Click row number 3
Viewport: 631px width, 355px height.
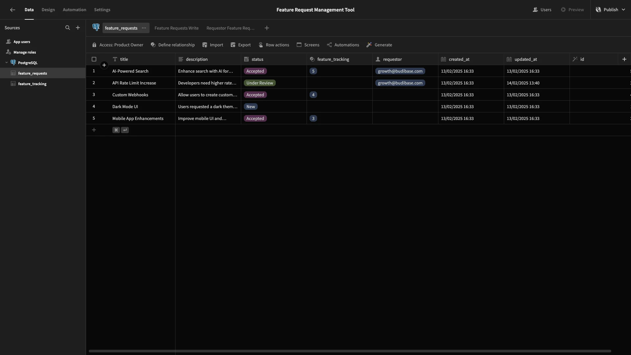coord(94,95)
